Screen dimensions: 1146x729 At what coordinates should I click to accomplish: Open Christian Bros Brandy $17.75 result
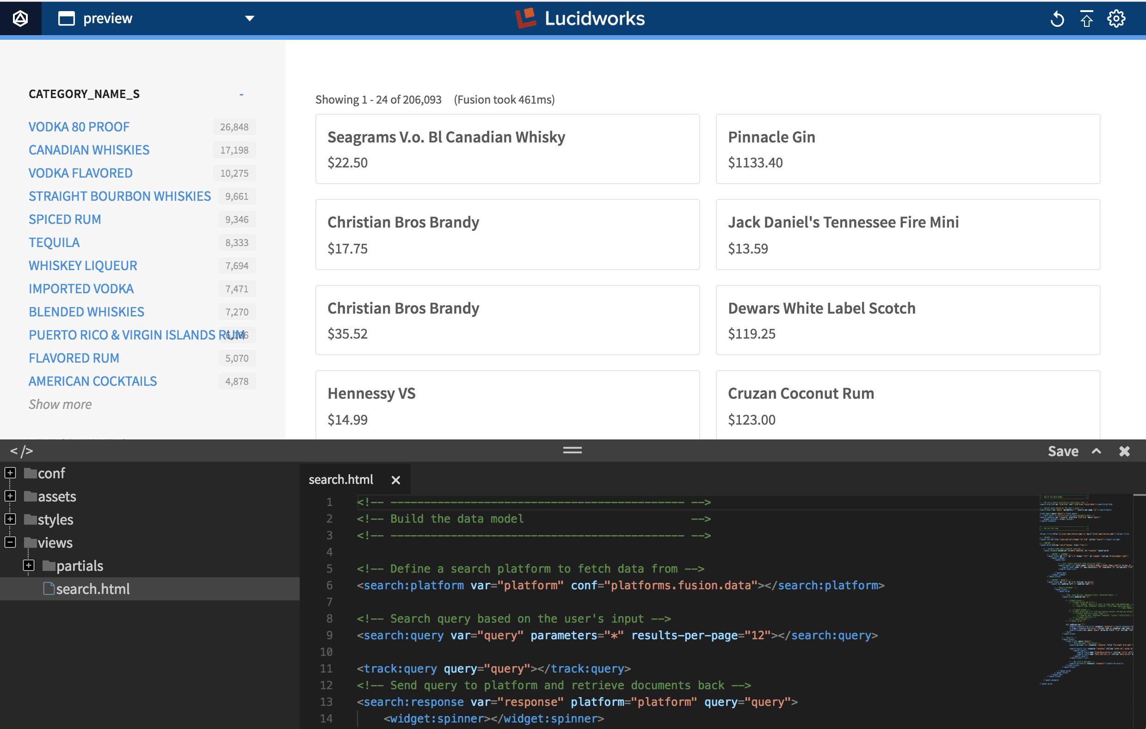coord(507,234)
